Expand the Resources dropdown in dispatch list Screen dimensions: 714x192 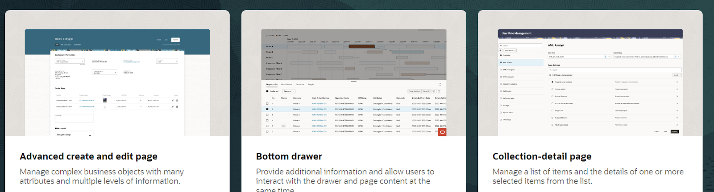click(x=289, y=91)
